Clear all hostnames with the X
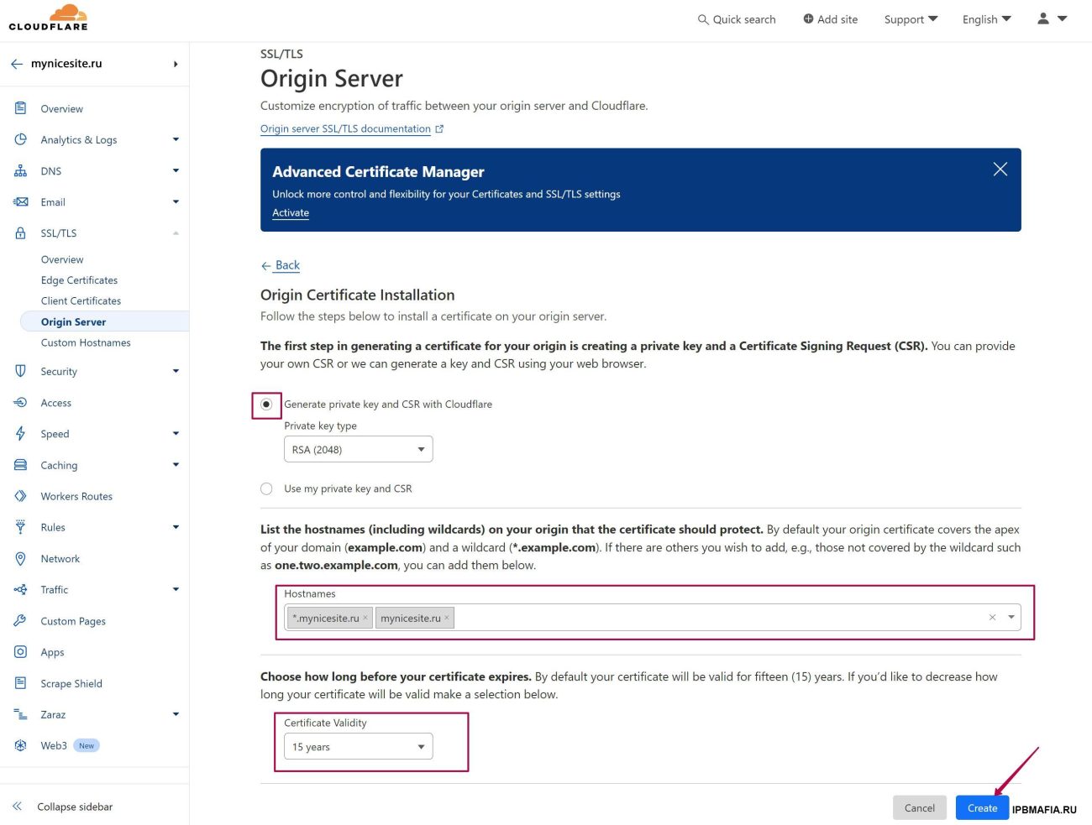 click(x=992, y=618)
